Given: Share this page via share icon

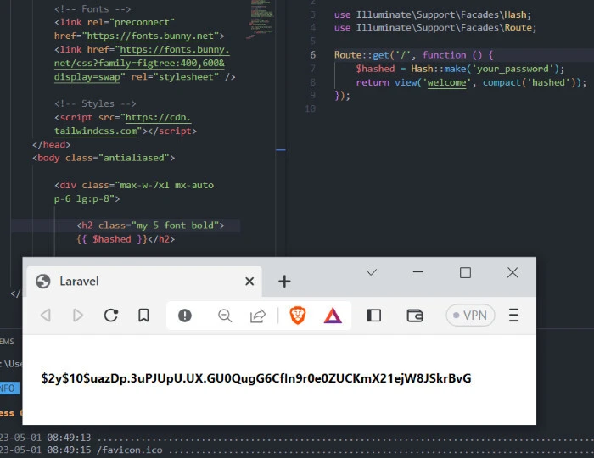Looking at the screenshot, I should (x=258, y=316).
